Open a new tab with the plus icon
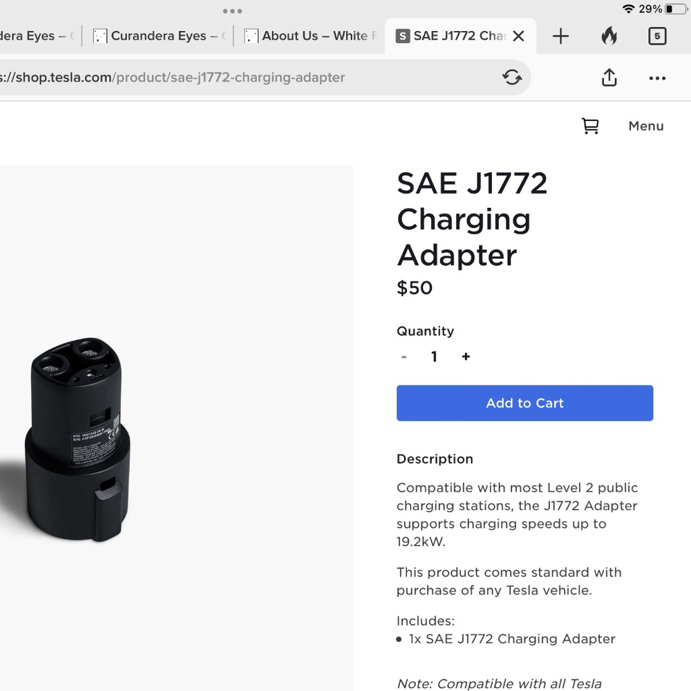Image resolution: width=691 pixels, height=691 pixels. [560, 36]
